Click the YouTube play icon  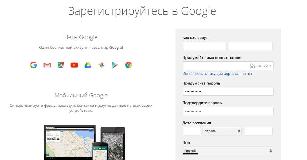[x=74, y=65]
